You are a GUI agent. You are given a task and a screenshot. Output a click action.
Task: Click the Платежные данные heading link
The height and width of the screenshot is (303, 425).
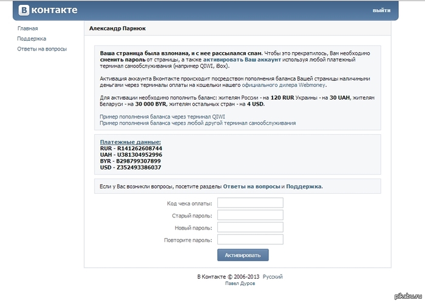pyautogui.click(x=131, y=142)
